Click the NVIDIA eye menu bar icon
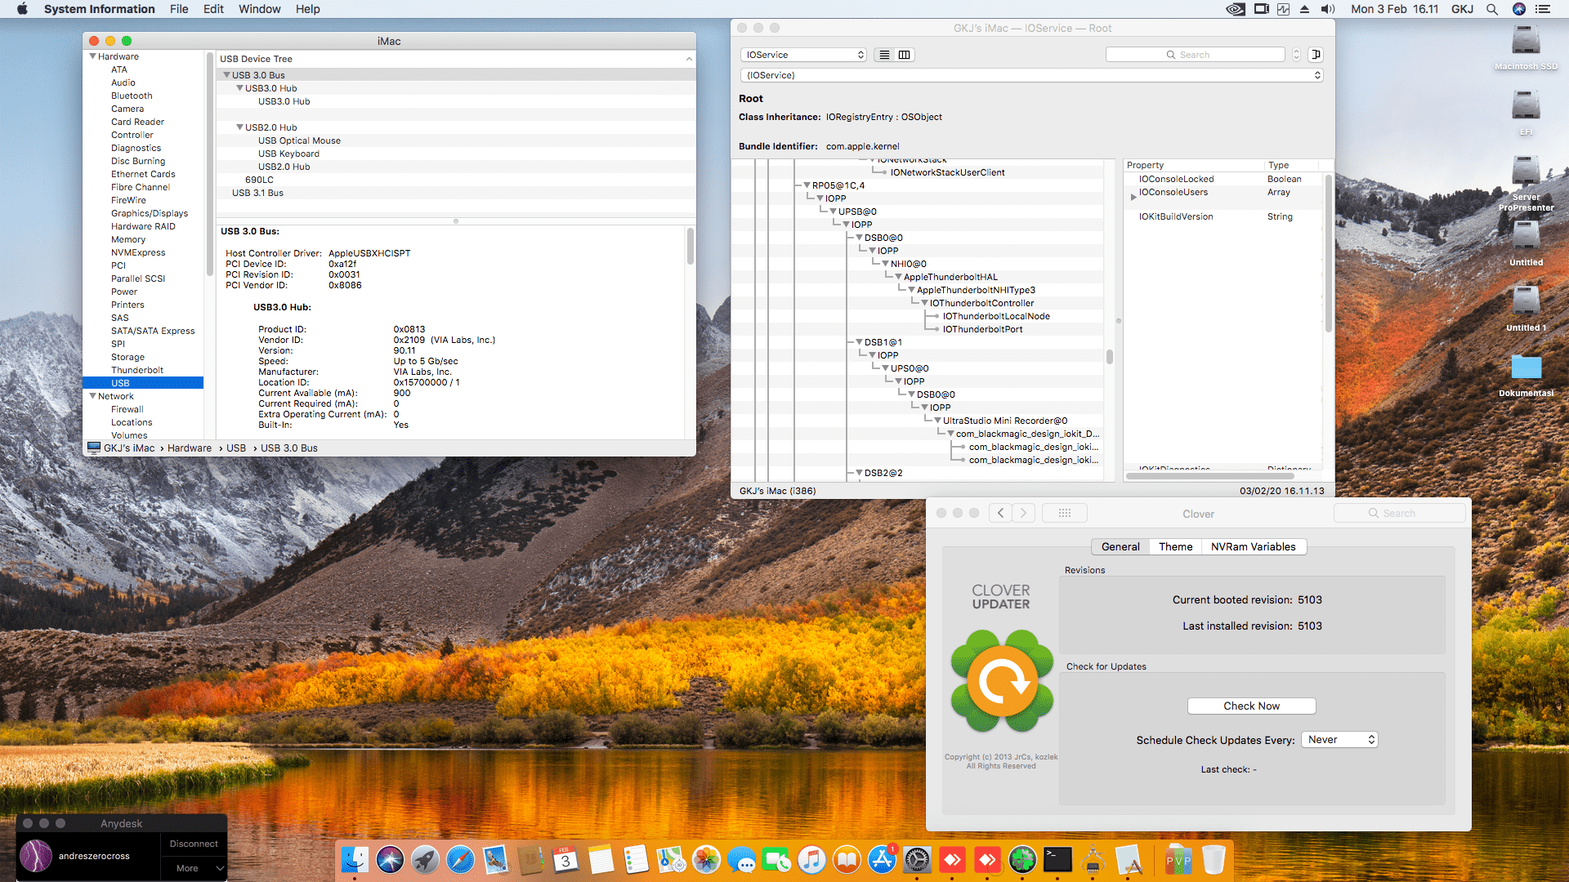1569x882 pixels. pos(1236,9)
